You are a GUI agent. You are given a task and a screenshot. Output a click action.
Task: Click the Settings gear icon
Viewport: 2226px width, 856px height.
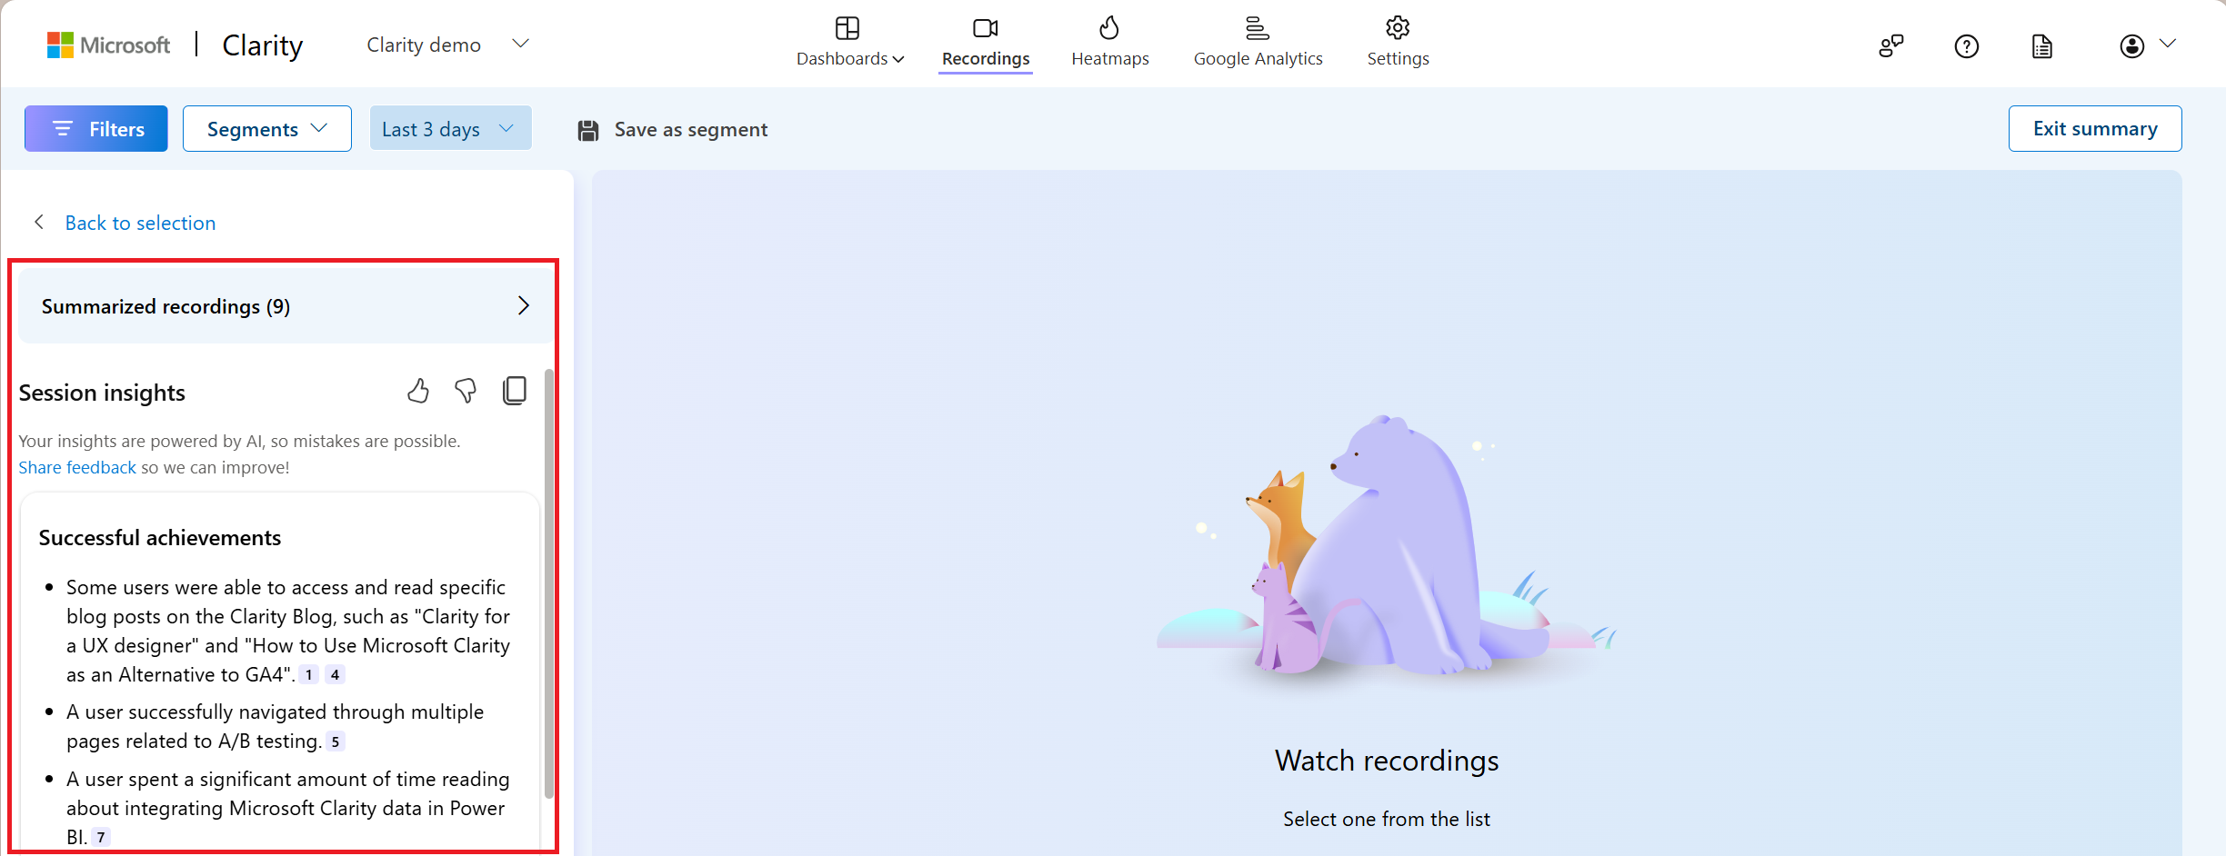click(1398, 28)
